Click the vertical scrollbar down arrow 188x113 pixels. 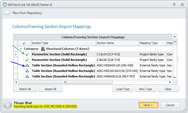pos(175,78)
